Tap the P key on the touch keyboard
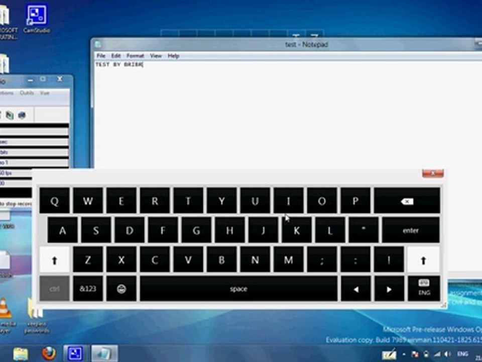 355,201
